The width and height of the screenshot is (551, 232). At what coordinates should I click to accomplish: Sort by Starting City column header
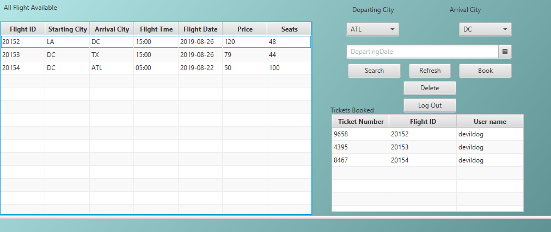point(68,29)
